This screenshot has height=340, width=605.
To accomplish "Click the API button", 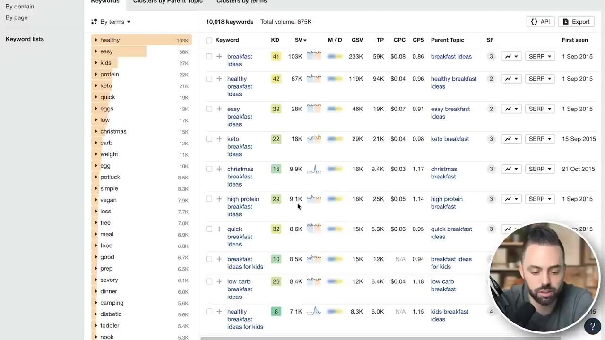I will (x=540, y=22).
